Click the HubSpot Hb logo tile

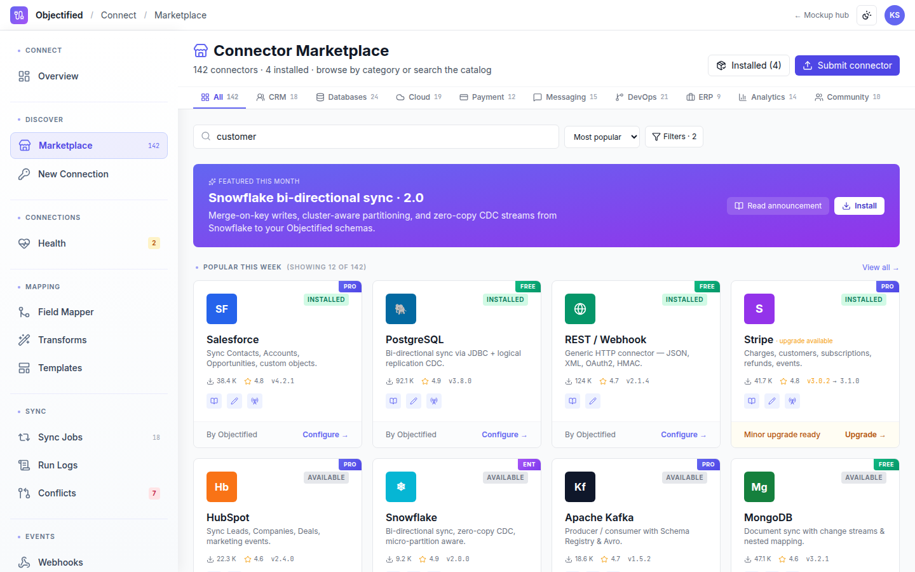click(222, 487)
